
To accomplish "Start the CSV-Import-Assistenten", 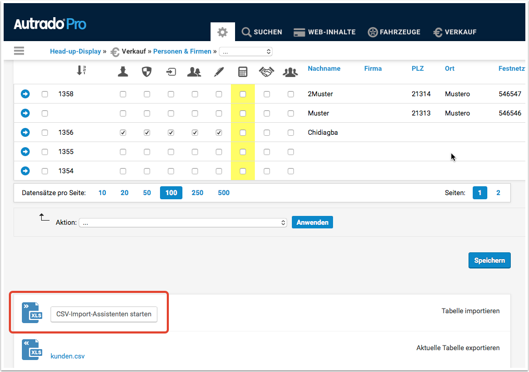I will (104, 314).
